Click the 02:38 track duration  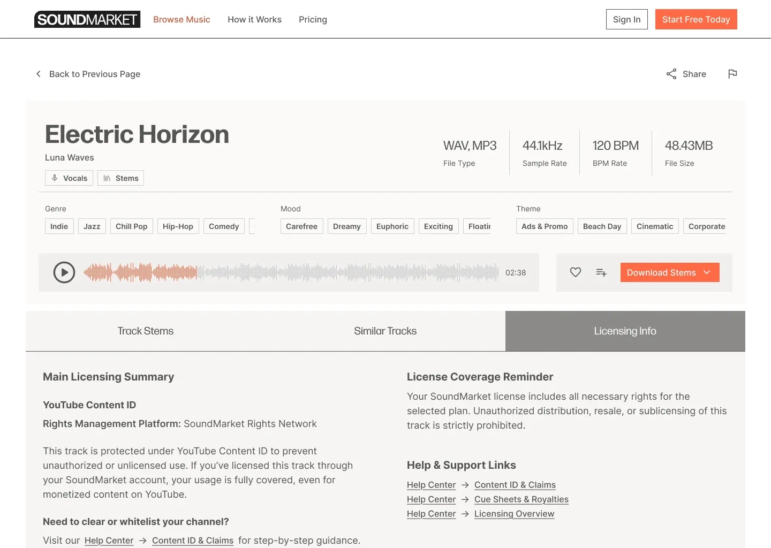point(516,272)
